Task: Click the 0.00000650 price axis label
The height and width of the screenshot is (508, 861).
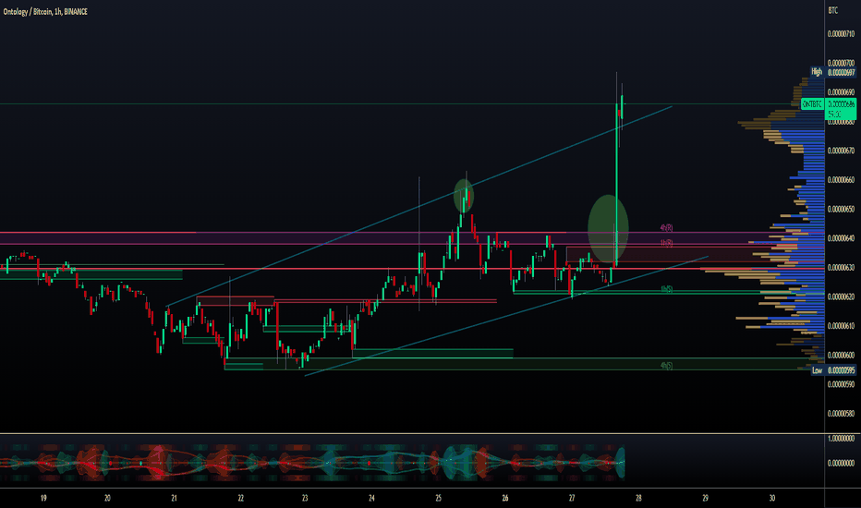Action: click(x=841, y=210)
